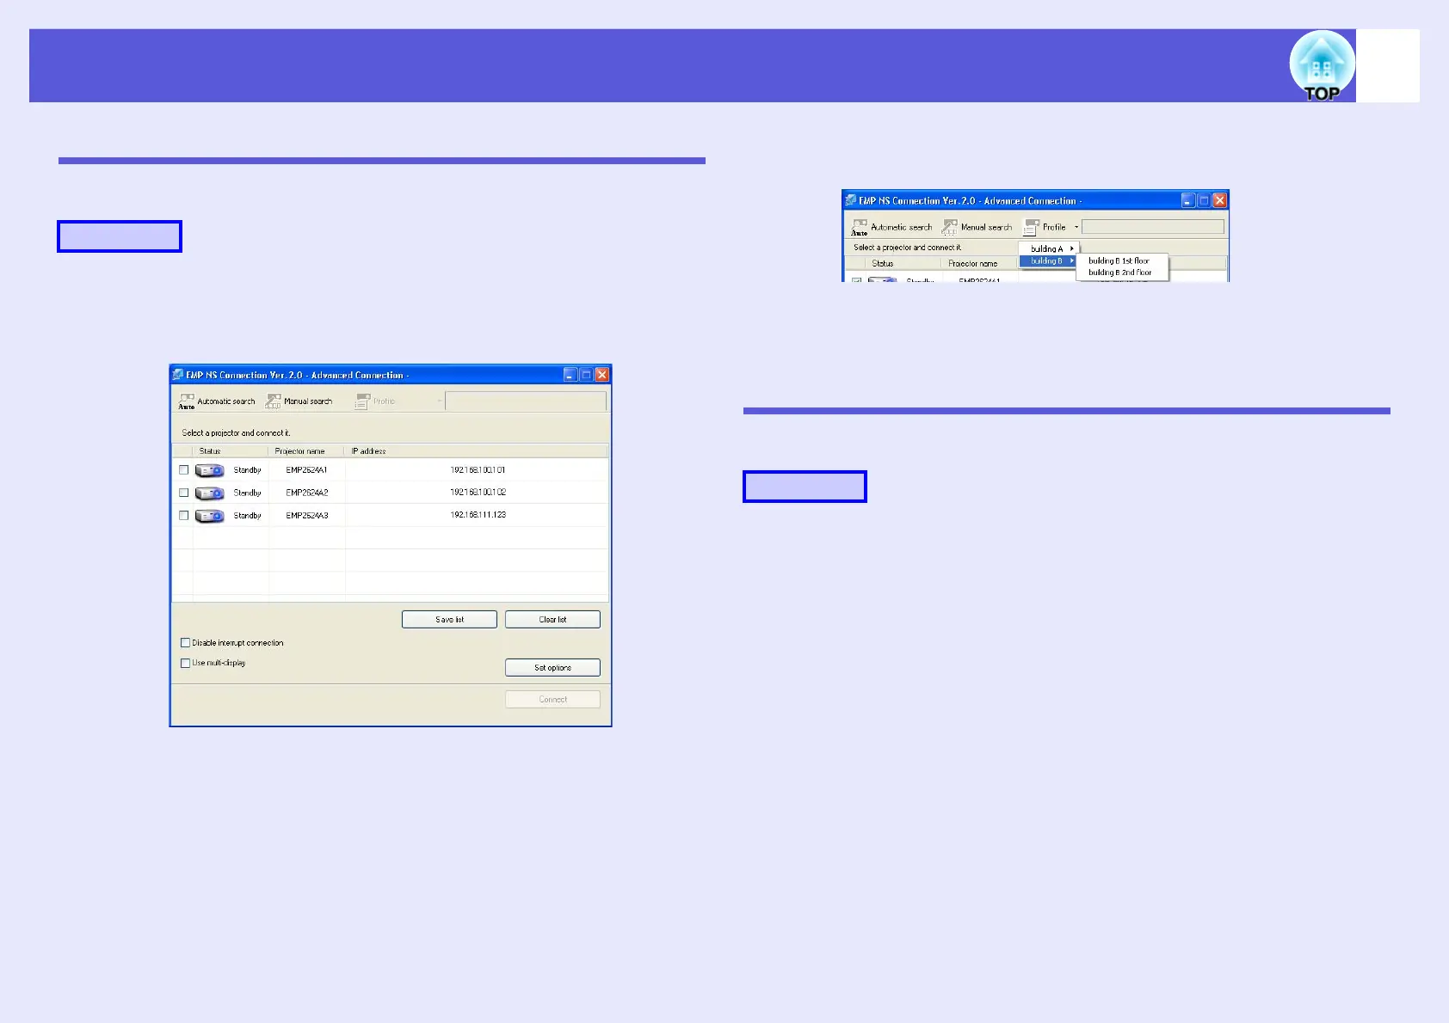Select highlighted building B menu entry
Screen dimensions: 1449x1023
[x=1049, y=260]
